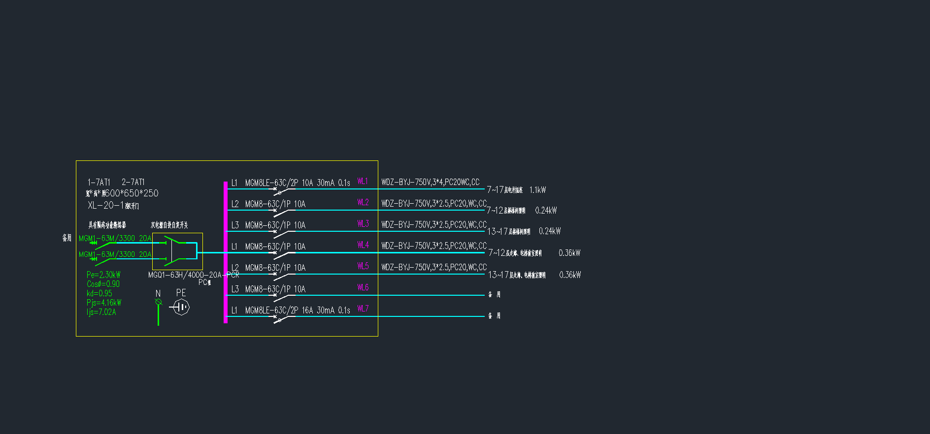Viewport: 930px width, 434px height.
Task: Click the '备 用' label on the WL6 line
Action: [495, 294]
